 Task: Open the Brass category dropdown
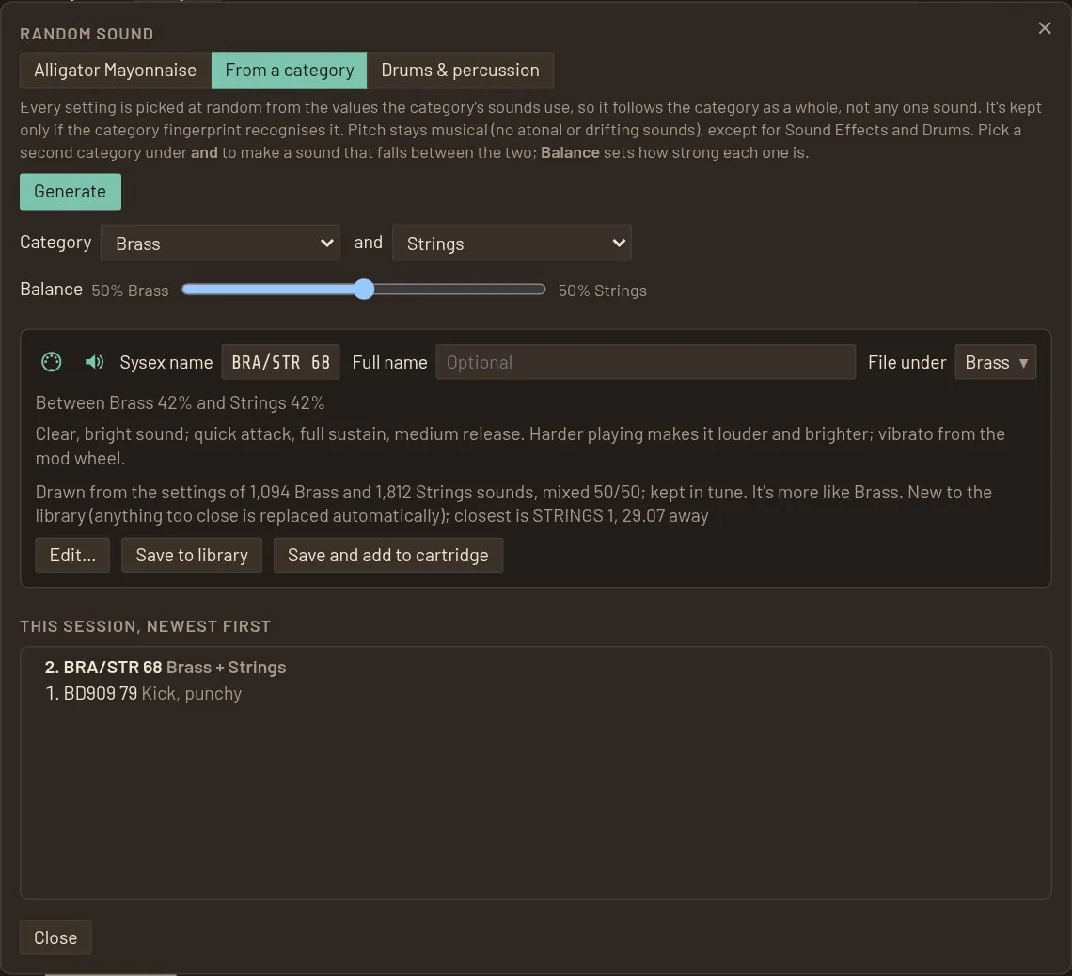pyautogui.click(x=220, y=243)
